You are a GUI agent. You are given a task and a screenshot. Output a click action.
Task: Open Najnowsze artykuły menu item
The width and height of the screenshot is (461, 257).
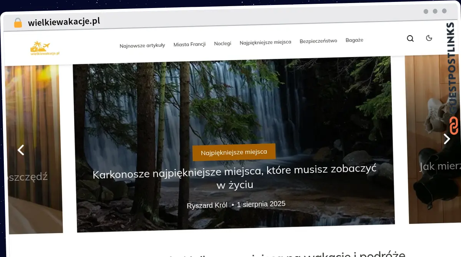pyautogui.click(x=142, y=45)
